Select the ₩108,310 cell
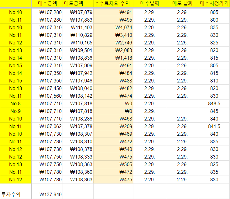 [x=78, y=141]
